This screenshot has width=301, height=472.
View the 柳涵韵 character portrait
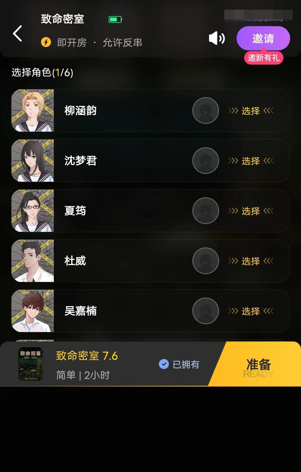(x=33, y=110)
